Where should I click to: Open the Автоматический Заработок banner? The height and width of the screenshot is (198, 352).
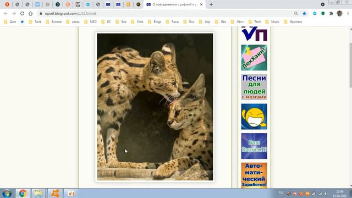[254, 175]
